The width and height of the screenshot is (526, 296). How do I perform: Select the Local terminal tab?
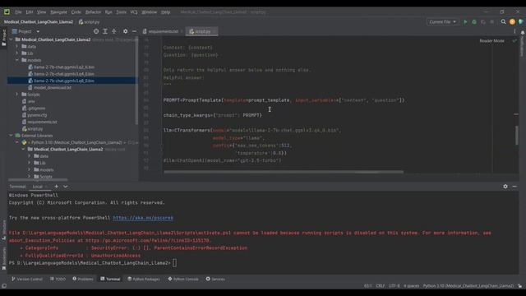(38, 187)
